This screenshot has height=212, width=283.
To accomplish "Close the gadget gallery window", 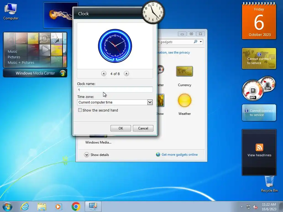I will pyautogui.click(x=200, y=34).
